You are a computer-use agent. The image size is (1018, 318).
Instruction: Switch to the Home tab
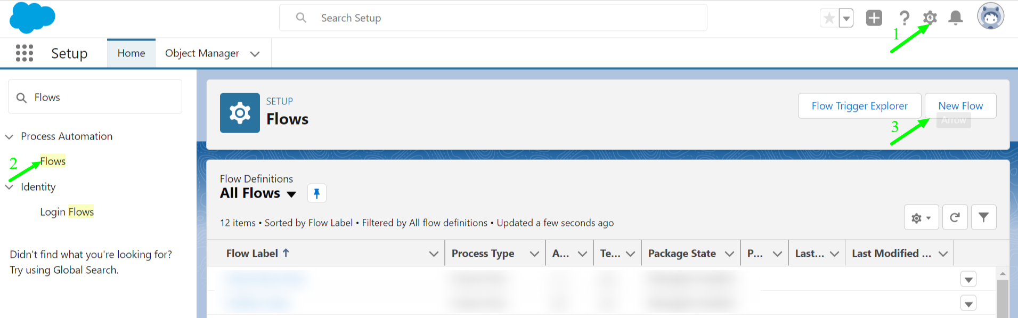click(x=132, y=53)
